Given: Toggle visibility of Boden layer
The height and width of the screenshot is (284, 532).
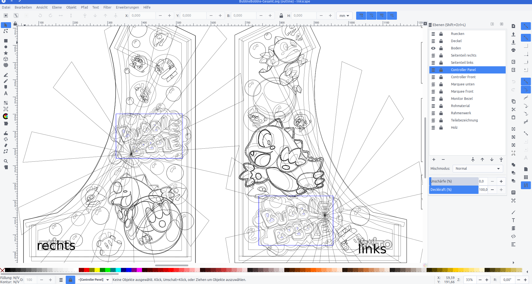Looking at the screenshot, I should pos(433,48).
